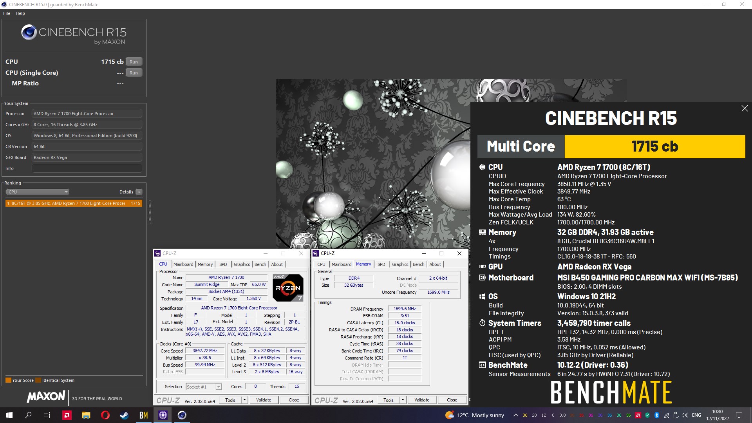Open Graphics tab in the CPU-Z memory window
Screen dimensions: 752x423
(x=400, y=264)
